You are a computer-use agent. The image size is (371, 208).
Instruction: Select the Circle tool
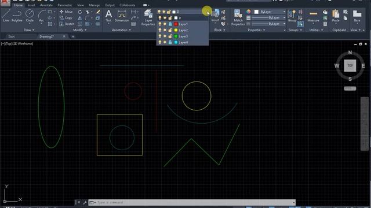click(30, 16)
